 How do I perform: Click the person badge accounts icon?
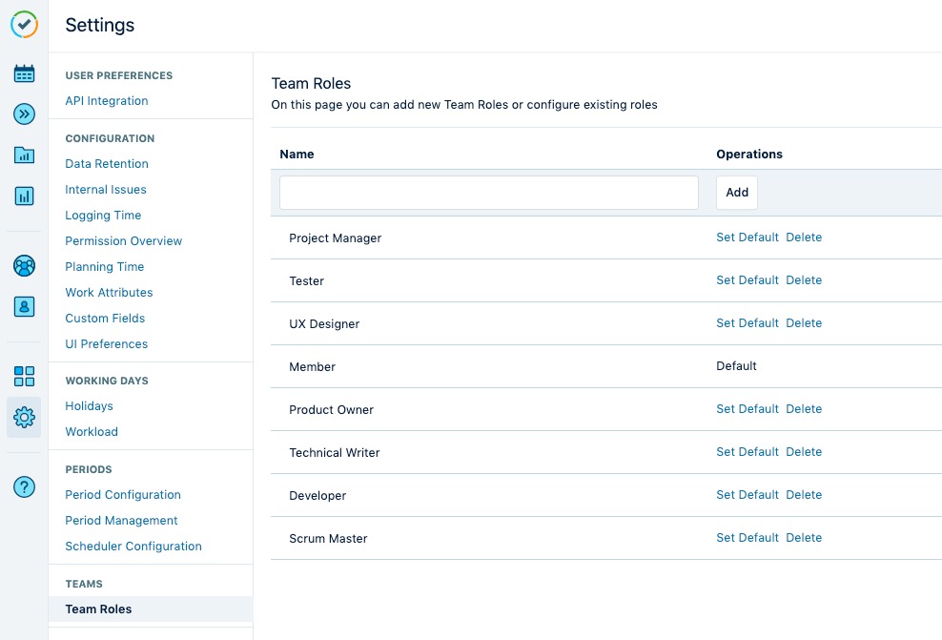(25, 307)
